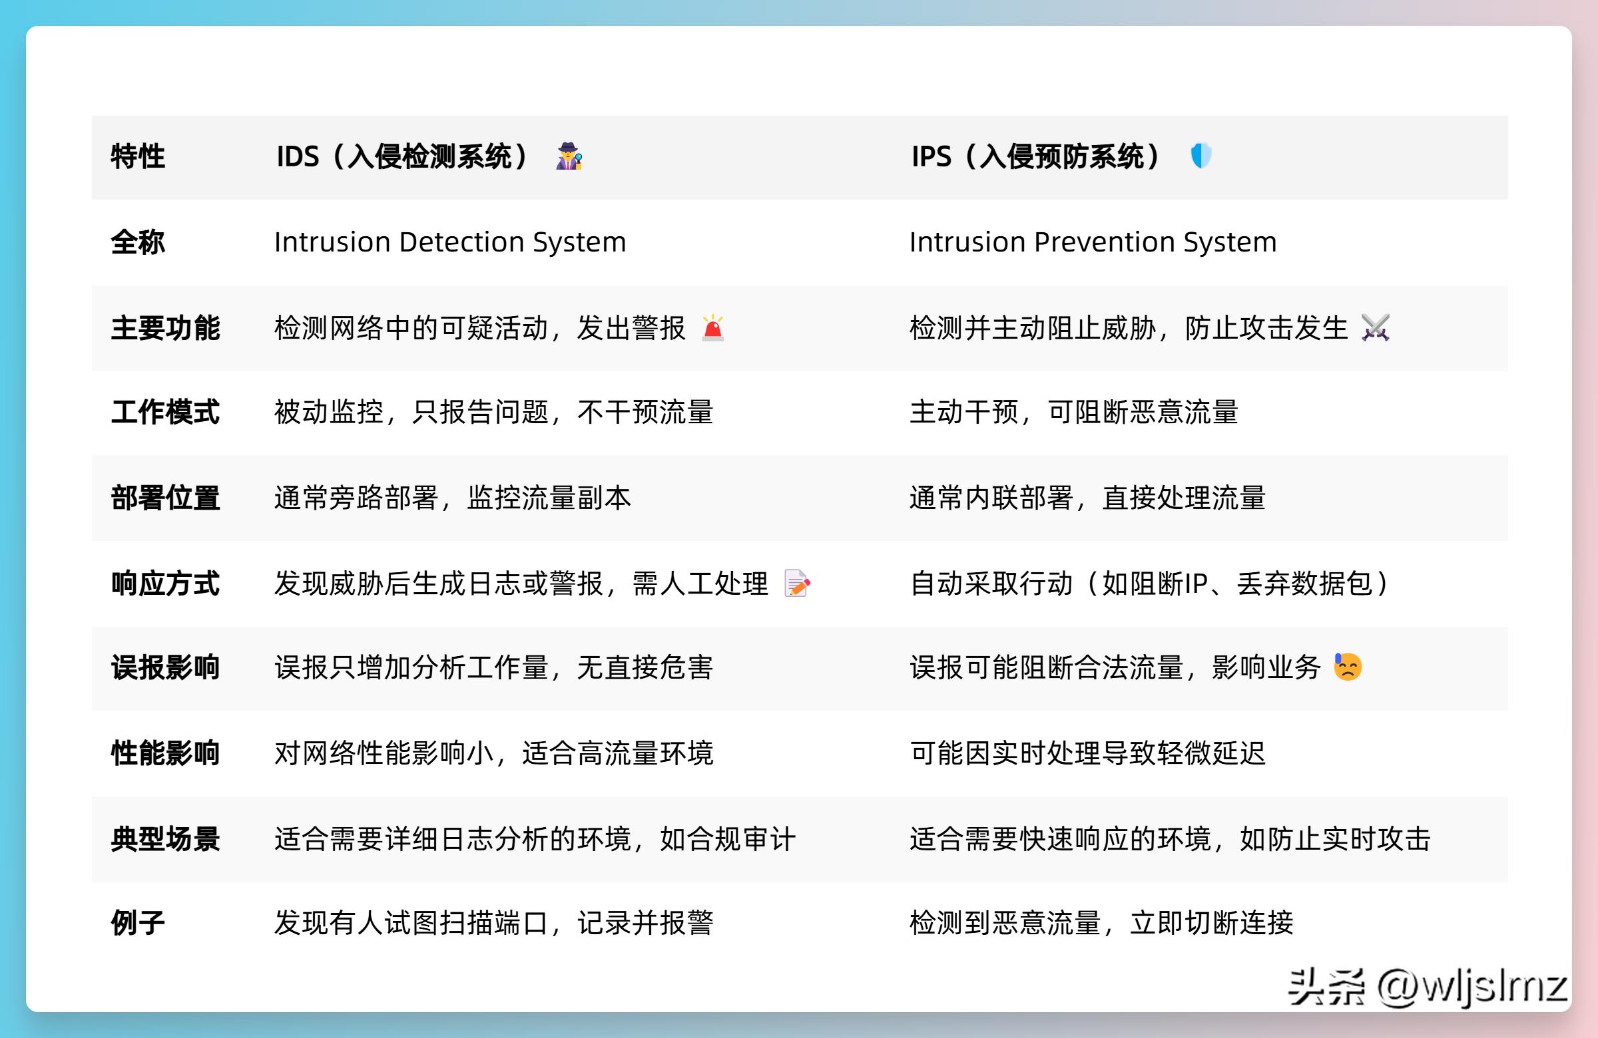This screenshot has height=1038, width=1598.
Task: Select the IPS（入侵预防系统）column header
Action: 1037,155
